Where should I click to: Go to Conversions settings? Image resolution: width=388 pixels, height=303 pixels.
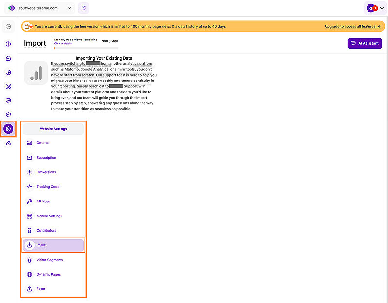click(x=46, y=172)
